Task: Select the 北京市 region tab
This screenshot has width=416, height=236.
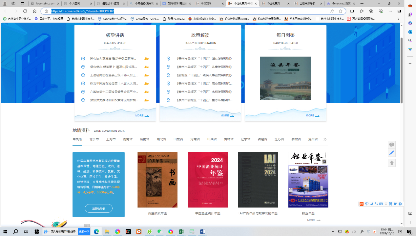Action: coord(94,139)
